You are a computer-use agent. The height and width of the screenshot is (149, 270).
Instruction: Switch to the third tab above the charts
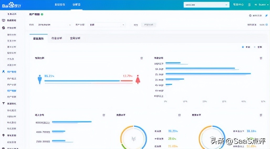[x=75, y=38]
